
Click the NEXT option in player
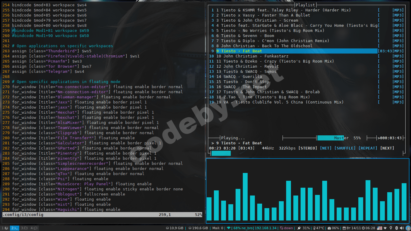click(387, 148)
